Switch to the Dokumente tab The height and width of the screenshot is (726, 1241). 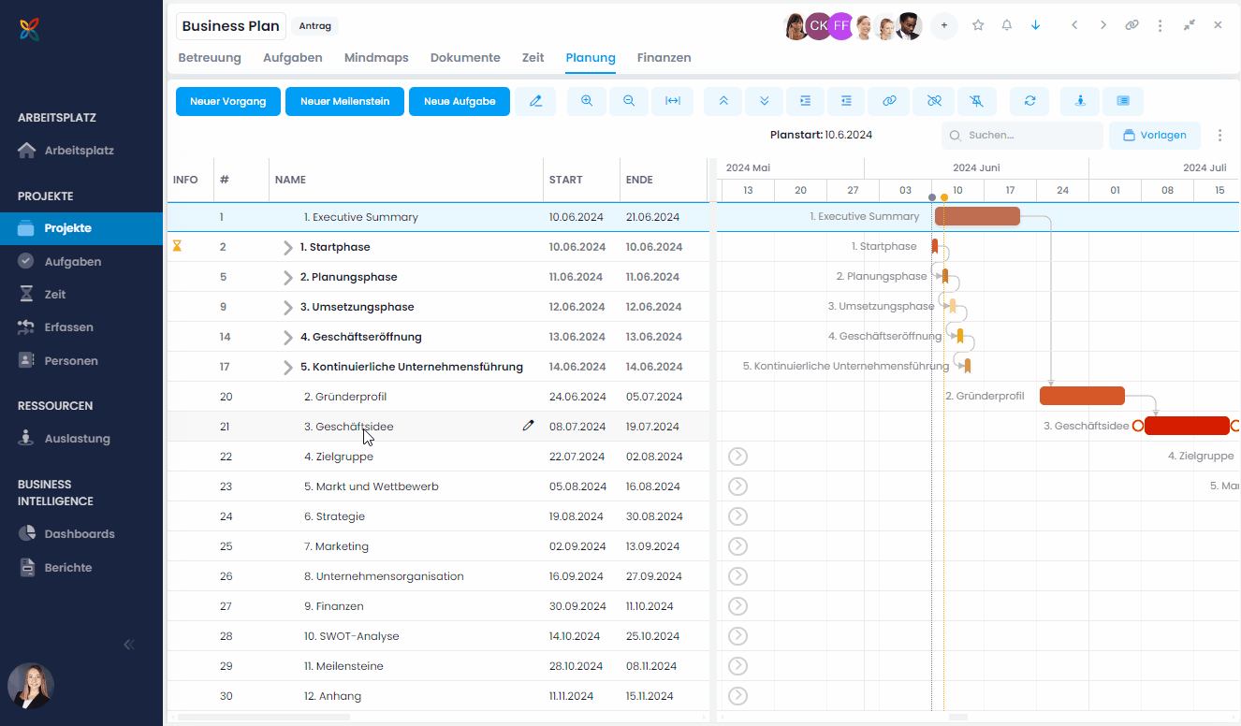tap(465, 58)
